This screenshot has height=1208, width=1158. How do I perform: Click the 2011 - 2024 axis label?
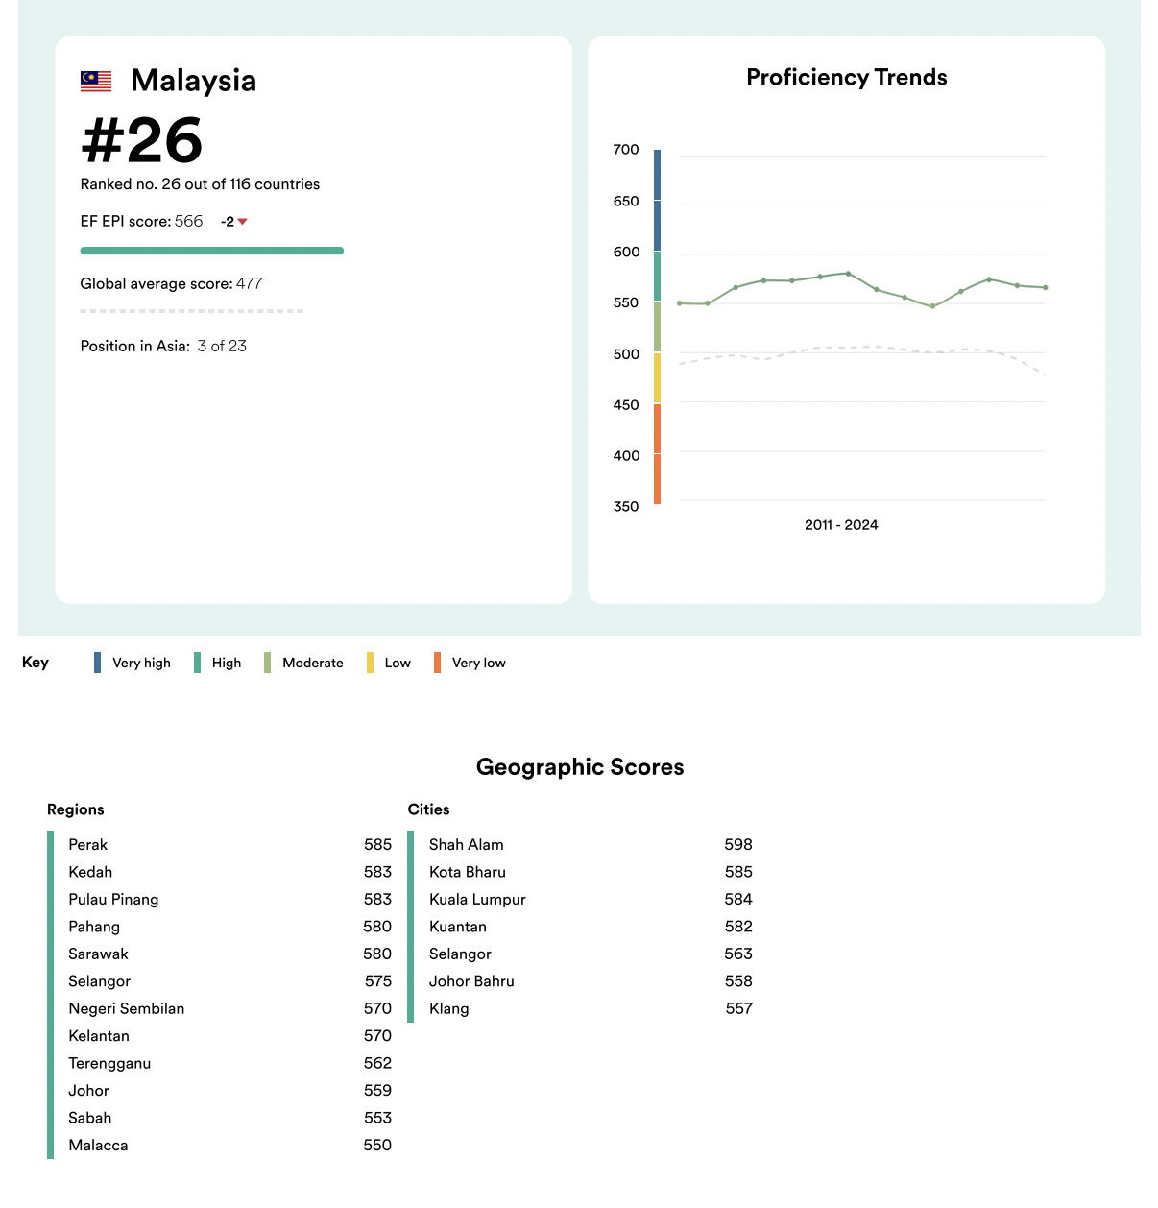pos(841,525)
